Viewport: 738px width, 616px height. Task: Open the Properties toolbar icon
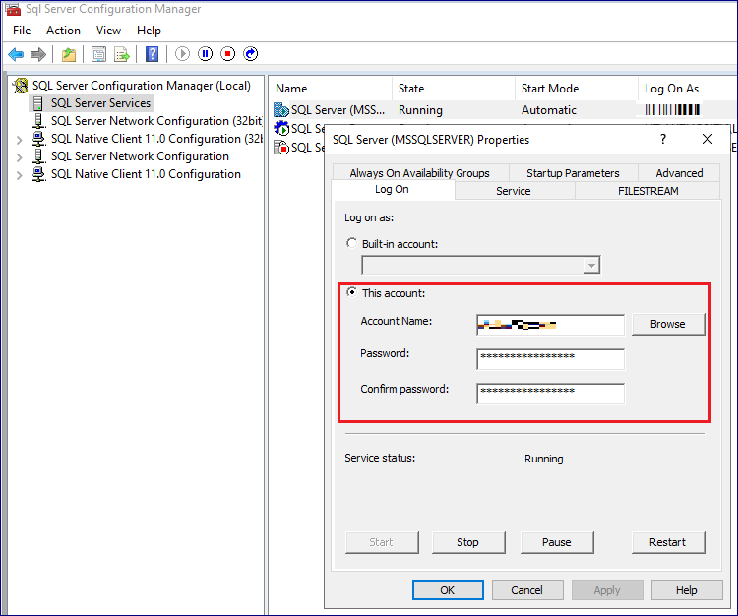click(98, 54)
